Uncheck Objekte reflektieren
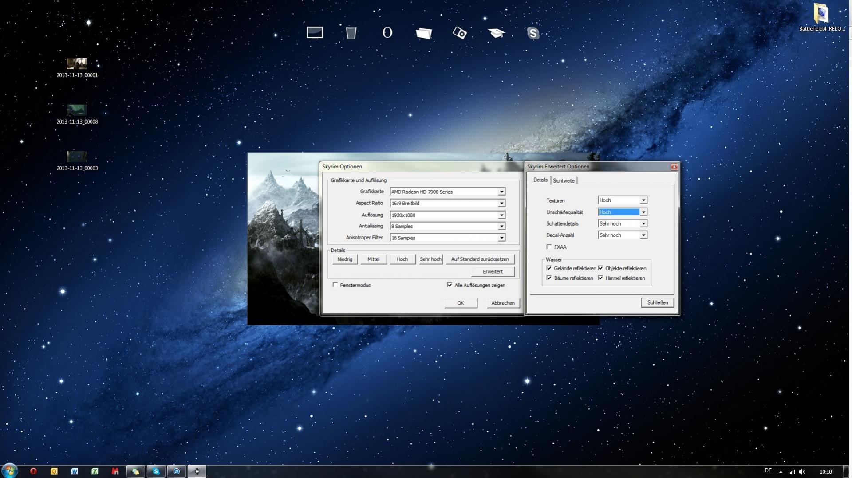Image resolution: width=852 pixels, height=478 pixels. [600, 268]
